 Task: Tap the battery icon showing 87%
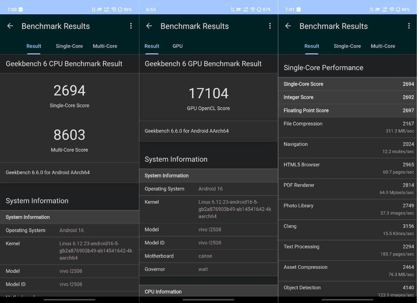tap(259, 9)
